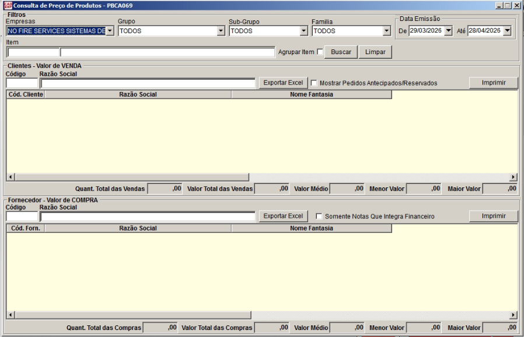
Task: Click Nome Fantasia header in Clientes grid
Action: pyautogui.click(x=312, y=95)
